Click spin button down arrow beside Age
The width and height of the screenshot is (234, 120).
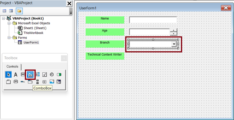point(173,34)
